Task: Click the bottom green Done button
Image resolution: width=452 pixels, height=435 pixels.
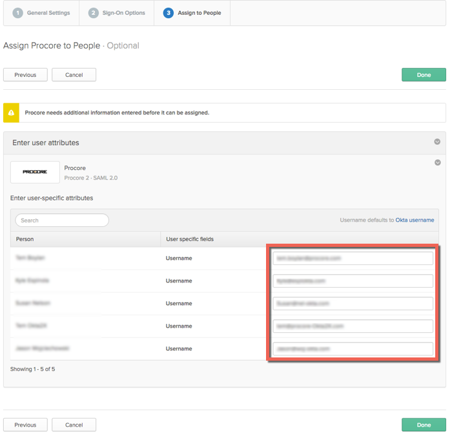Action: coord(424,425)
